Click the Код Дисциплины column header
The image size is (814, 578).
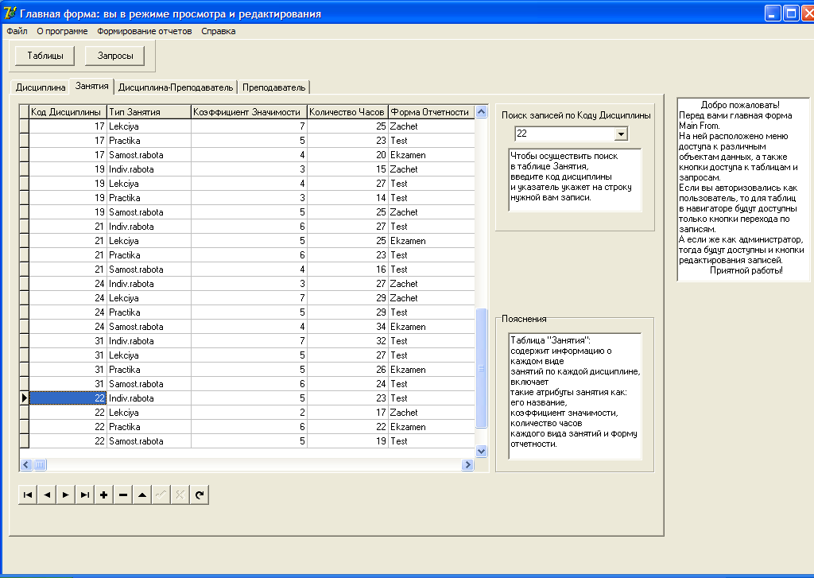[x=68, y=111]
